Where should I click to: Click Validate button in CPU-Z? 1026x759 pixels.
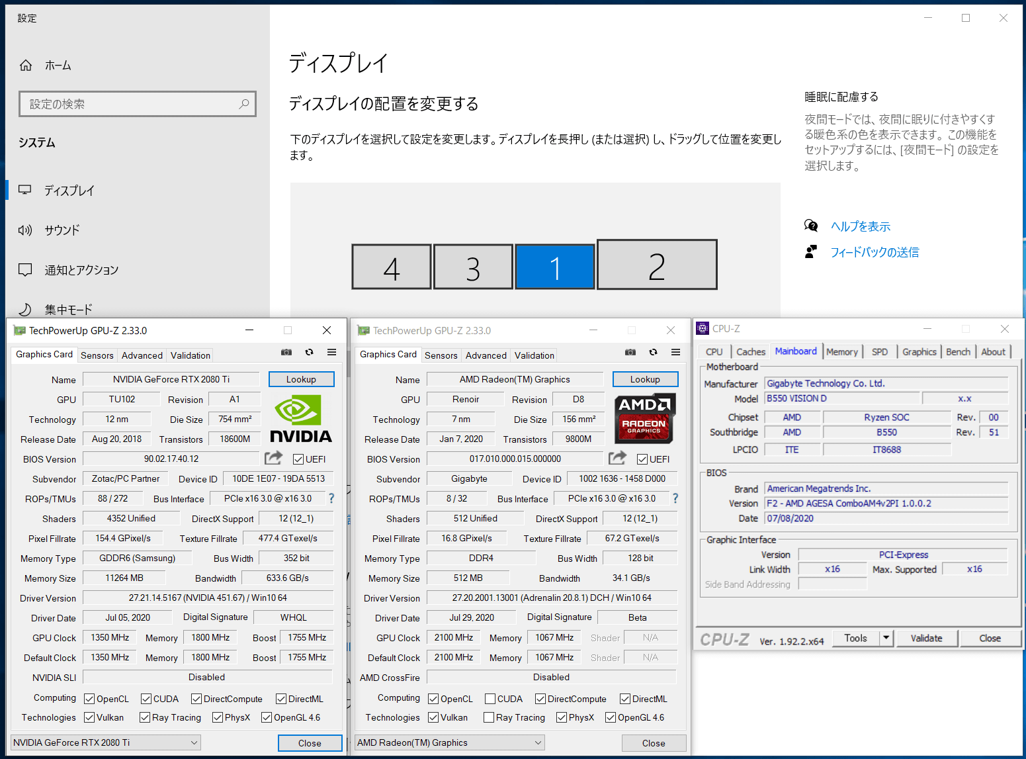tap(926, 638)
